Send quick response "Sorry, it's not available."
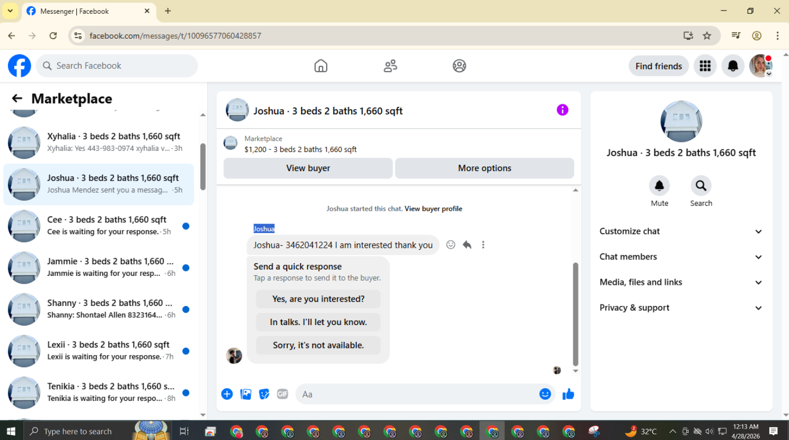 click(x=318, y=345)
